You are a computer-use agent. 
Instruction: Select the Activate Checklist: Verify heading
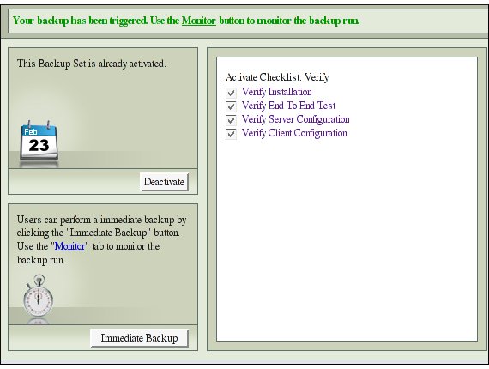(x=277, y=77)
